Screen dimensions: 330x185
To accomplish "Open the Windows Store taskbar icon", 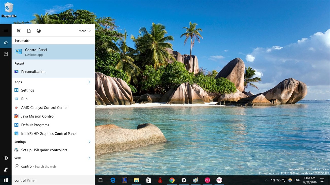I will [x=148, y=180].
